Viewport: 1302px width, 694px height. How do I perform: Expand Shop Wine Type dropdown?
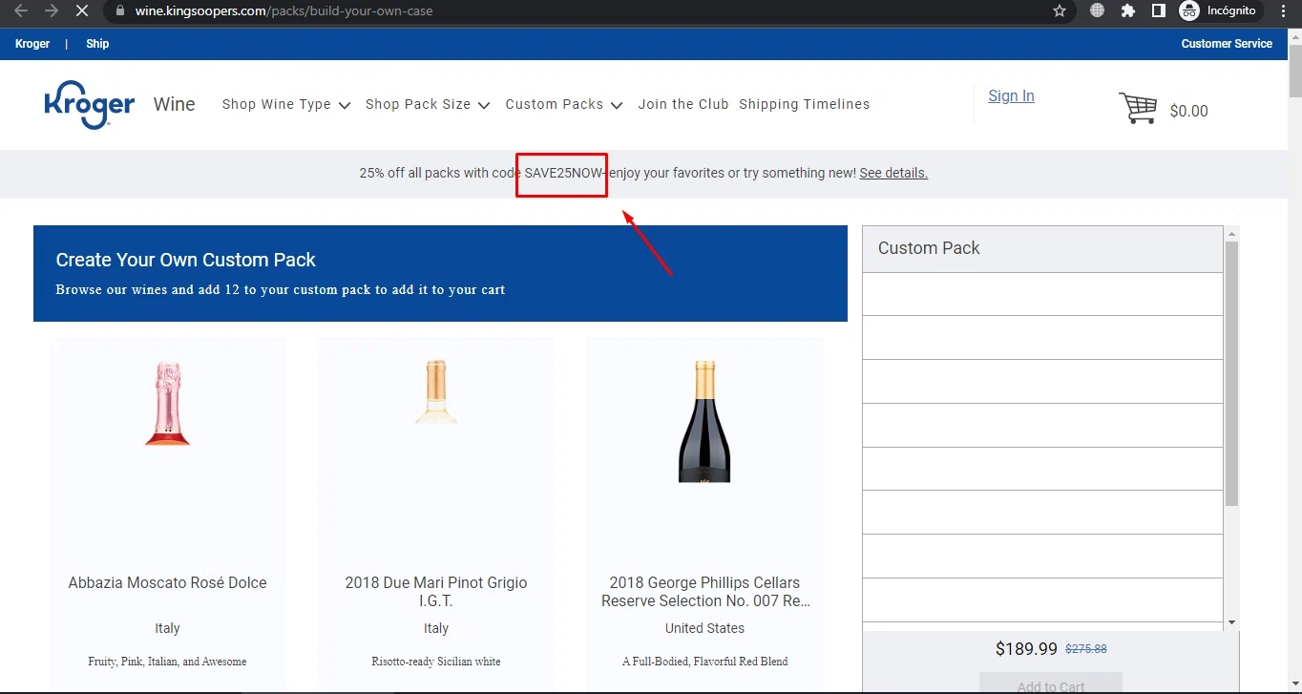tap(286, 105)
